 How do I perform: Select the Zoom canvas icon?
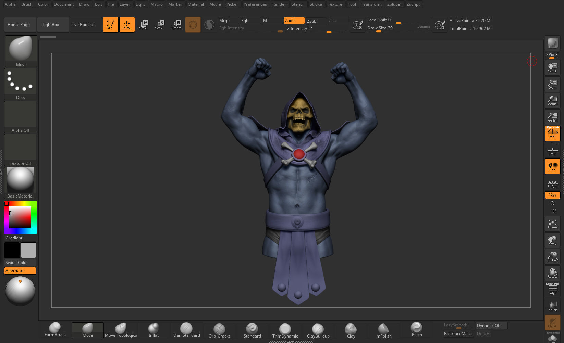click(x=553, y=84)
